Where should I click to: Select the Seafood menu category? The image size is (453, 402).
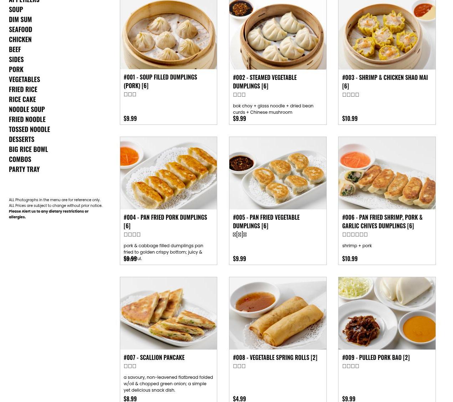click(x=20, y=29)
